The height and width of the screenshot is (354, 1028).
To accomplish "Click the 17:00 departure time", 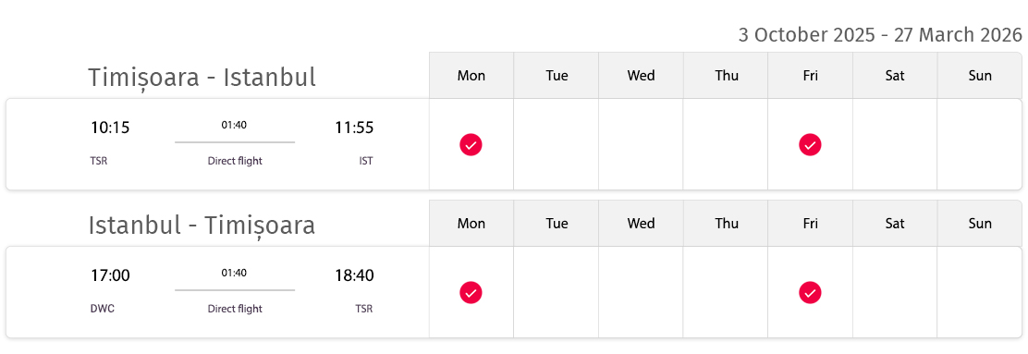I will click(x=110, y=275).
